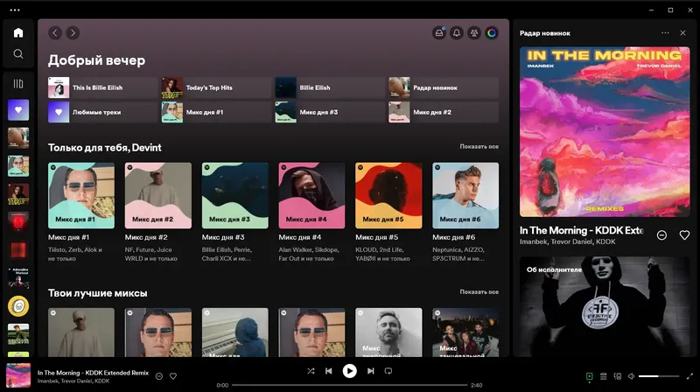The width and height of the screenshot is (700, 392).
Task: Skip to the next track
Action: [x=370, y=371]
